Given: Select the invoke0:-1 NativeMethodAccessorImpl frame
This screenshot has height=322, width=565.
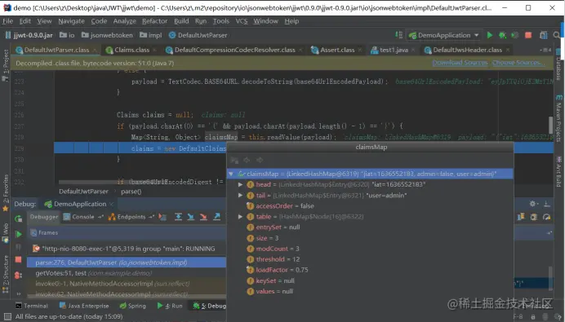Looking at the screenshot, I should [127, 284].
